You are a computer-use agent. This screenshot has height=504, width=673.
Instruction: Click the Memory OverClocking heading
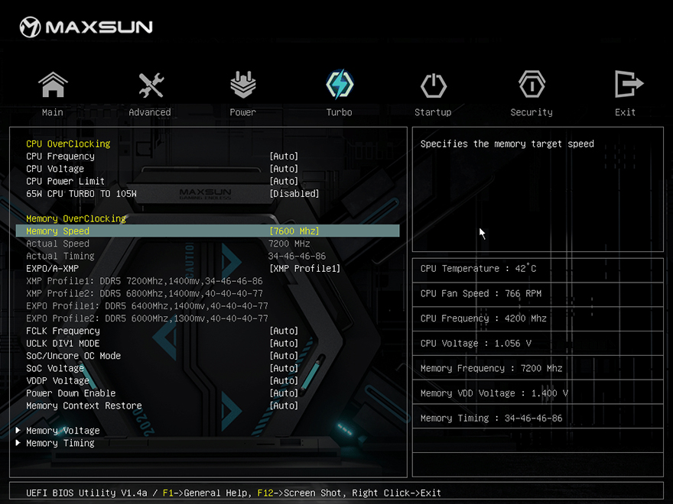pyautogui.click(x=76, y=218)
